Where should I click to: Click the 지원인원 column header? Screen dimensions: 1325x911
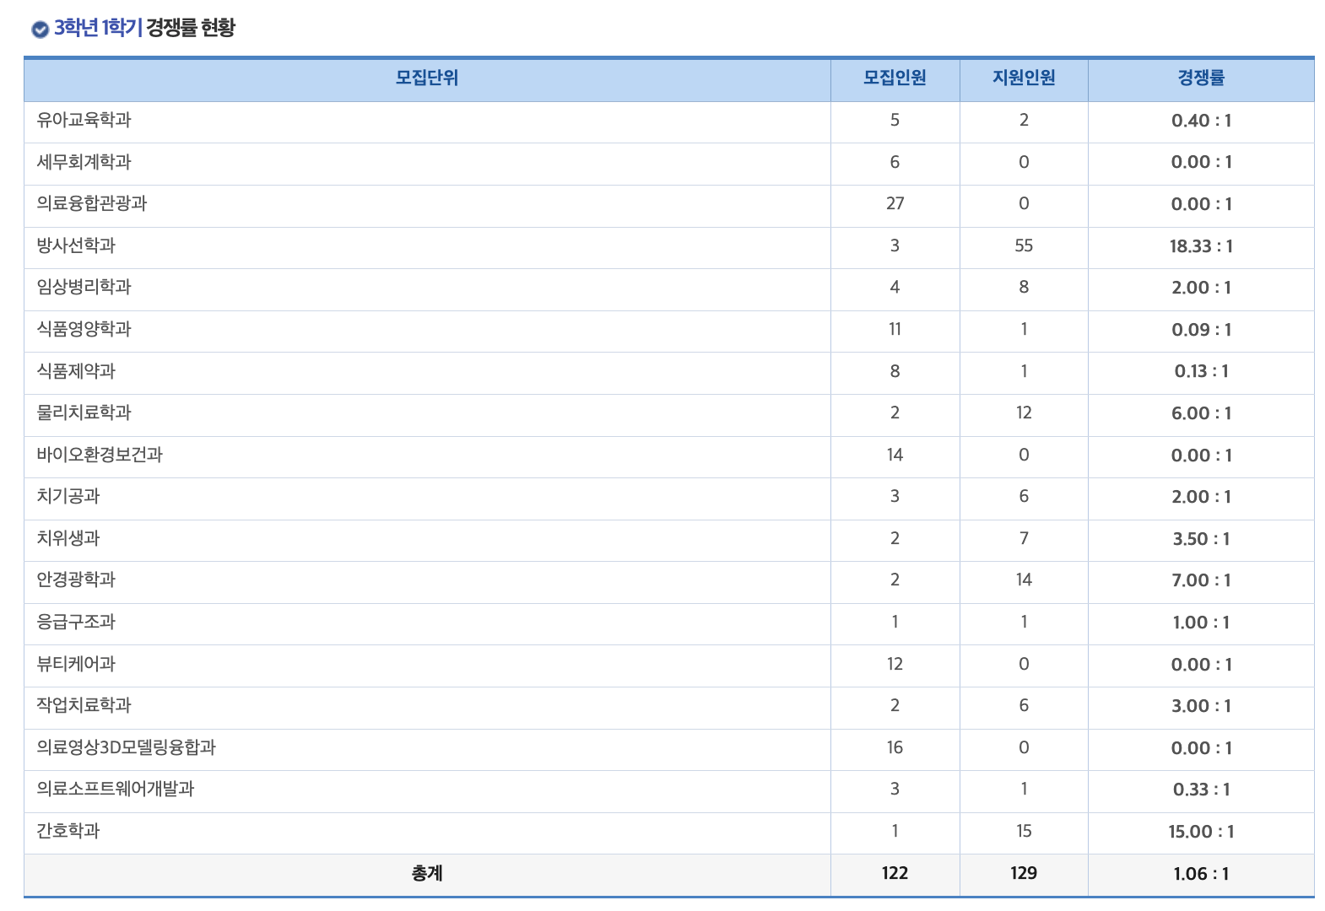tap(1024, 78)
